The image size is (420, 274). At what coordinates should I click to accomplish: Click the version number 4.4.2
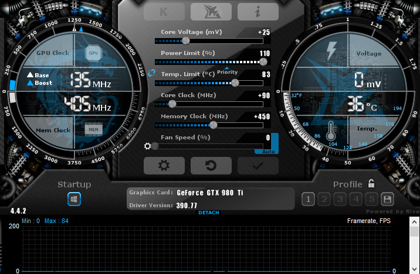pos(18,211)
